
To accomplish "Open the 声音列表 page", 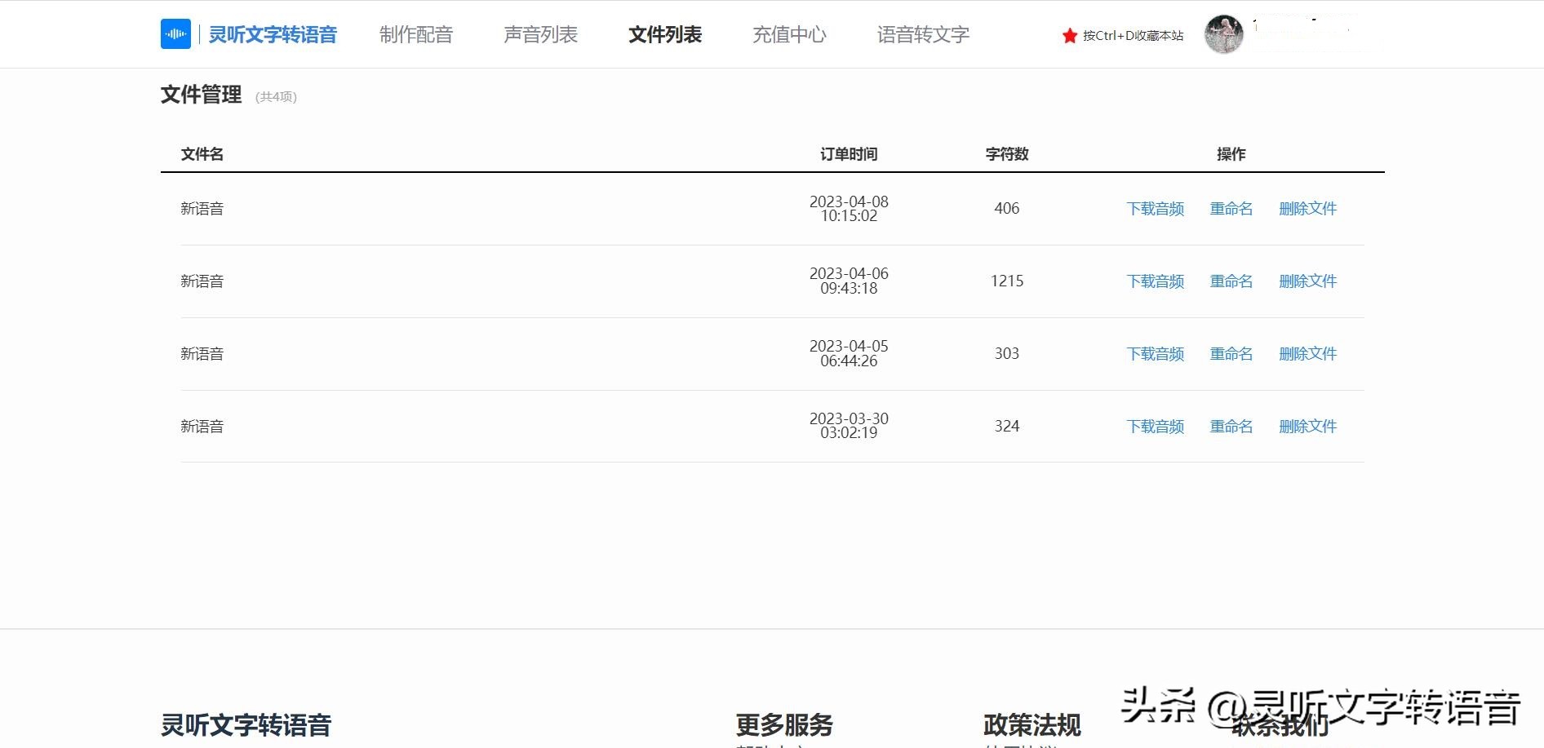I will click(x=541, y=35).
